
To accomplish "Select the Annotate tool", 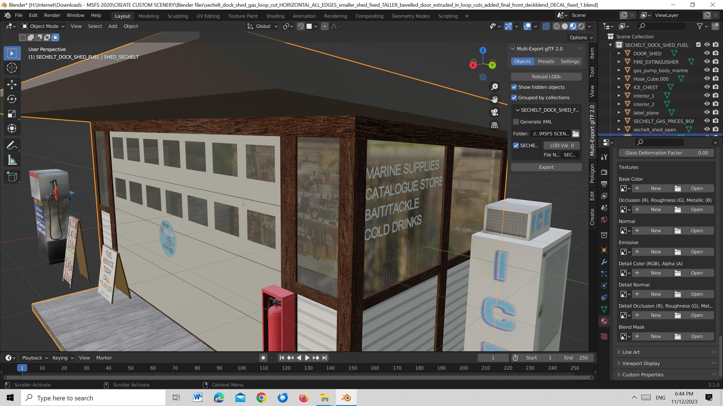I will pyautogui.click(x=12, y=145).
